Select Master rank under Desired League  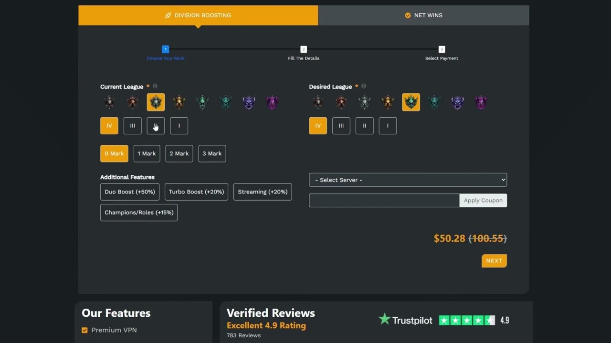pos(481,102)
